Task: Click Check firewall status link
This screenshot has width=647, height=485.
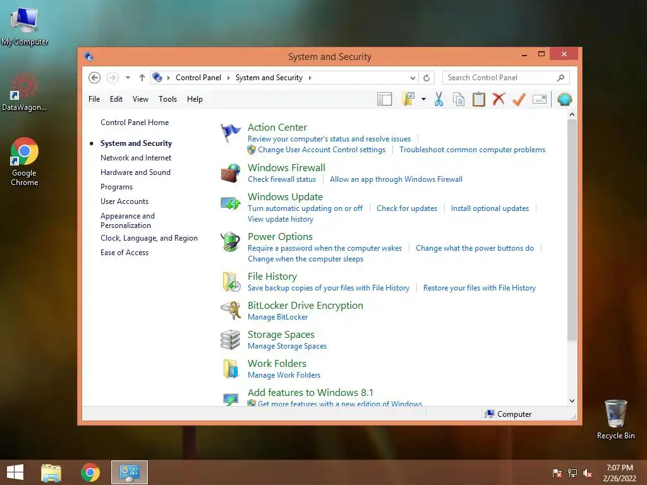Action: point(282,179)
